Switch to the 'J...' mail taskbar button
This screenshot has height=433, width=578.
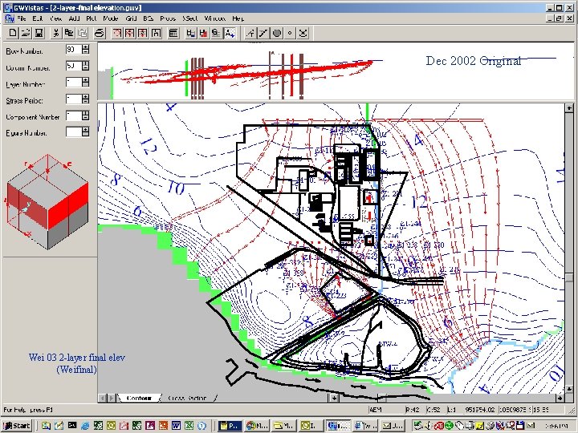pyautogui.click(x=393, y=426)
